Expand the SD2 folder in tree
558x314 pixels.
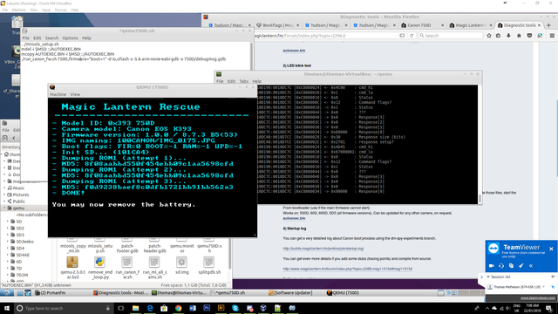[8, 229]
